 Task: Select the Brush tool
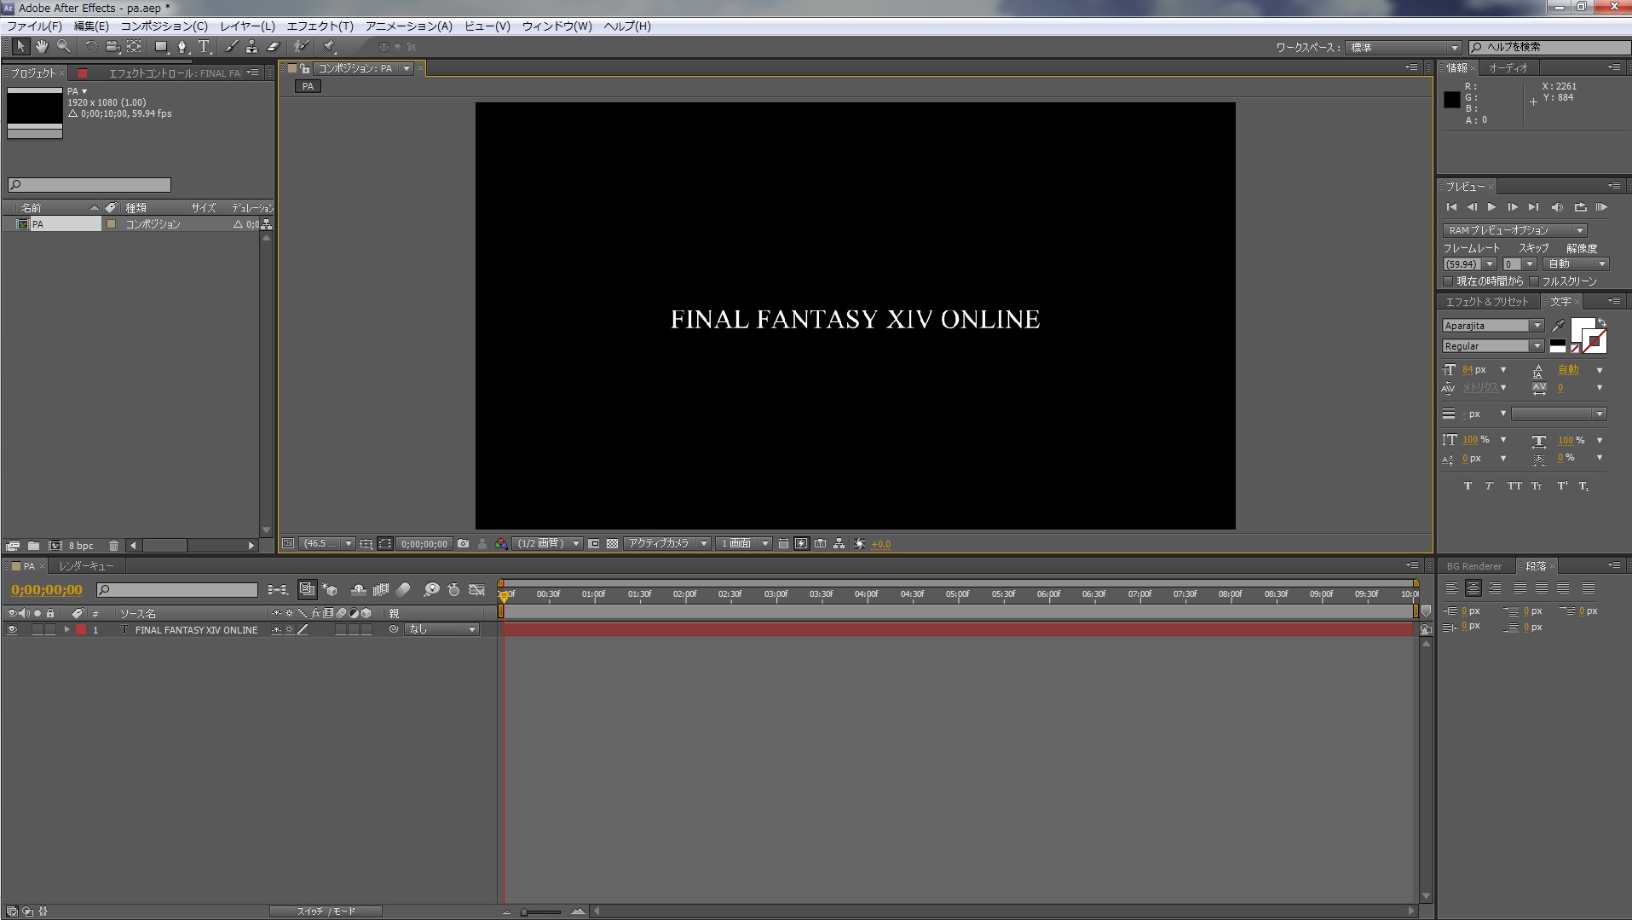231,47
